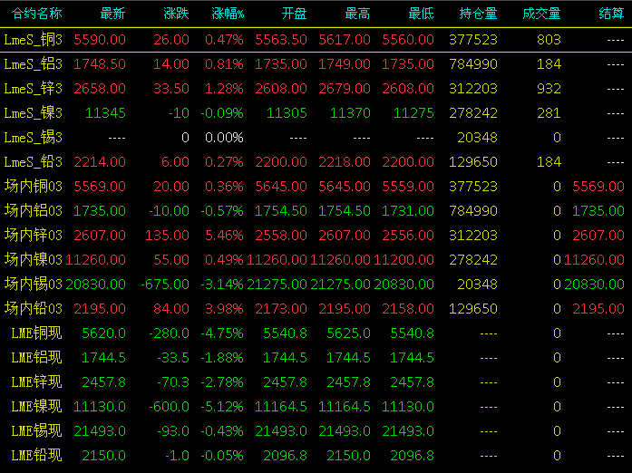Select the LmeS_铜3 contract row
632x473 pixels.
click(x=316, y=40)
